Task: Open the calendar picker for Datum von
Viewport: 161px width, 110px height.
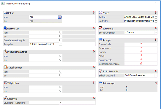Action: [60, 17]
